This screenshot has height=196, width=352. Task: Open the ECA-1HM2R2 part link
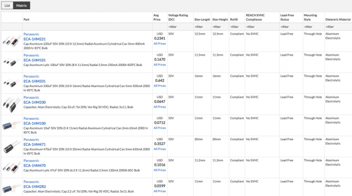(35, 187)
